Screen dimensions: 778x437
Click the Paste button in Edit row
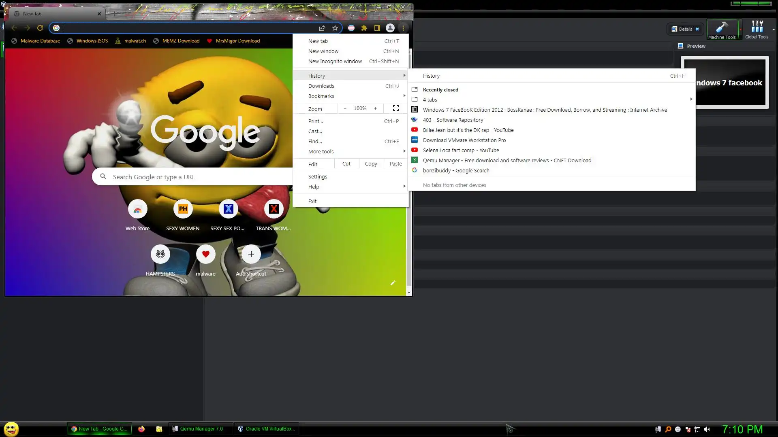pos(395,163)
